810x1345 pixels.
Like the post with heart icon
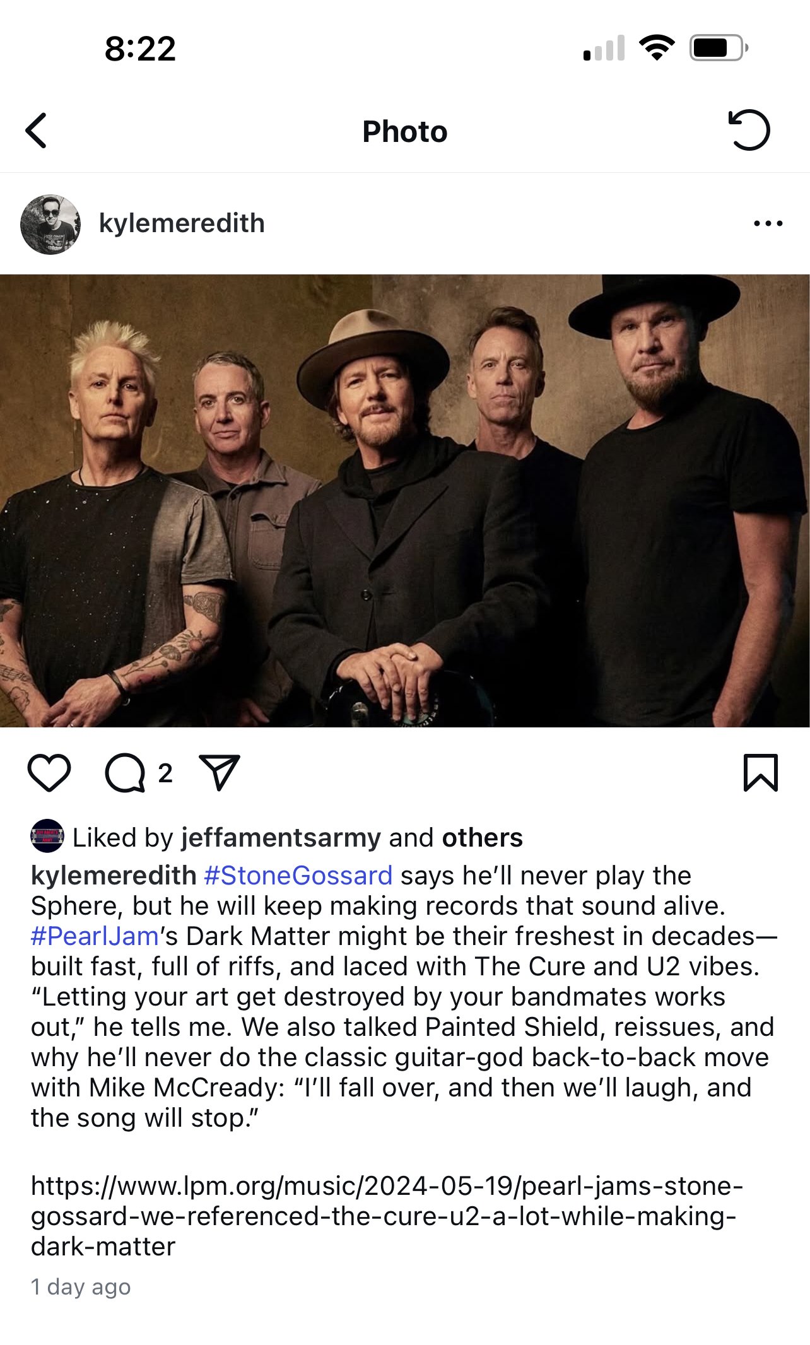point(49,772)
